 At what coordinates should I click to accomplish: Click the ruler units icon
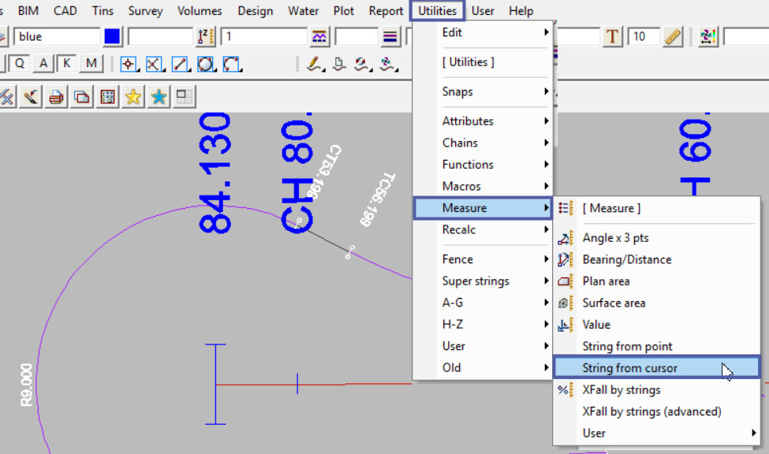point(672,37)
